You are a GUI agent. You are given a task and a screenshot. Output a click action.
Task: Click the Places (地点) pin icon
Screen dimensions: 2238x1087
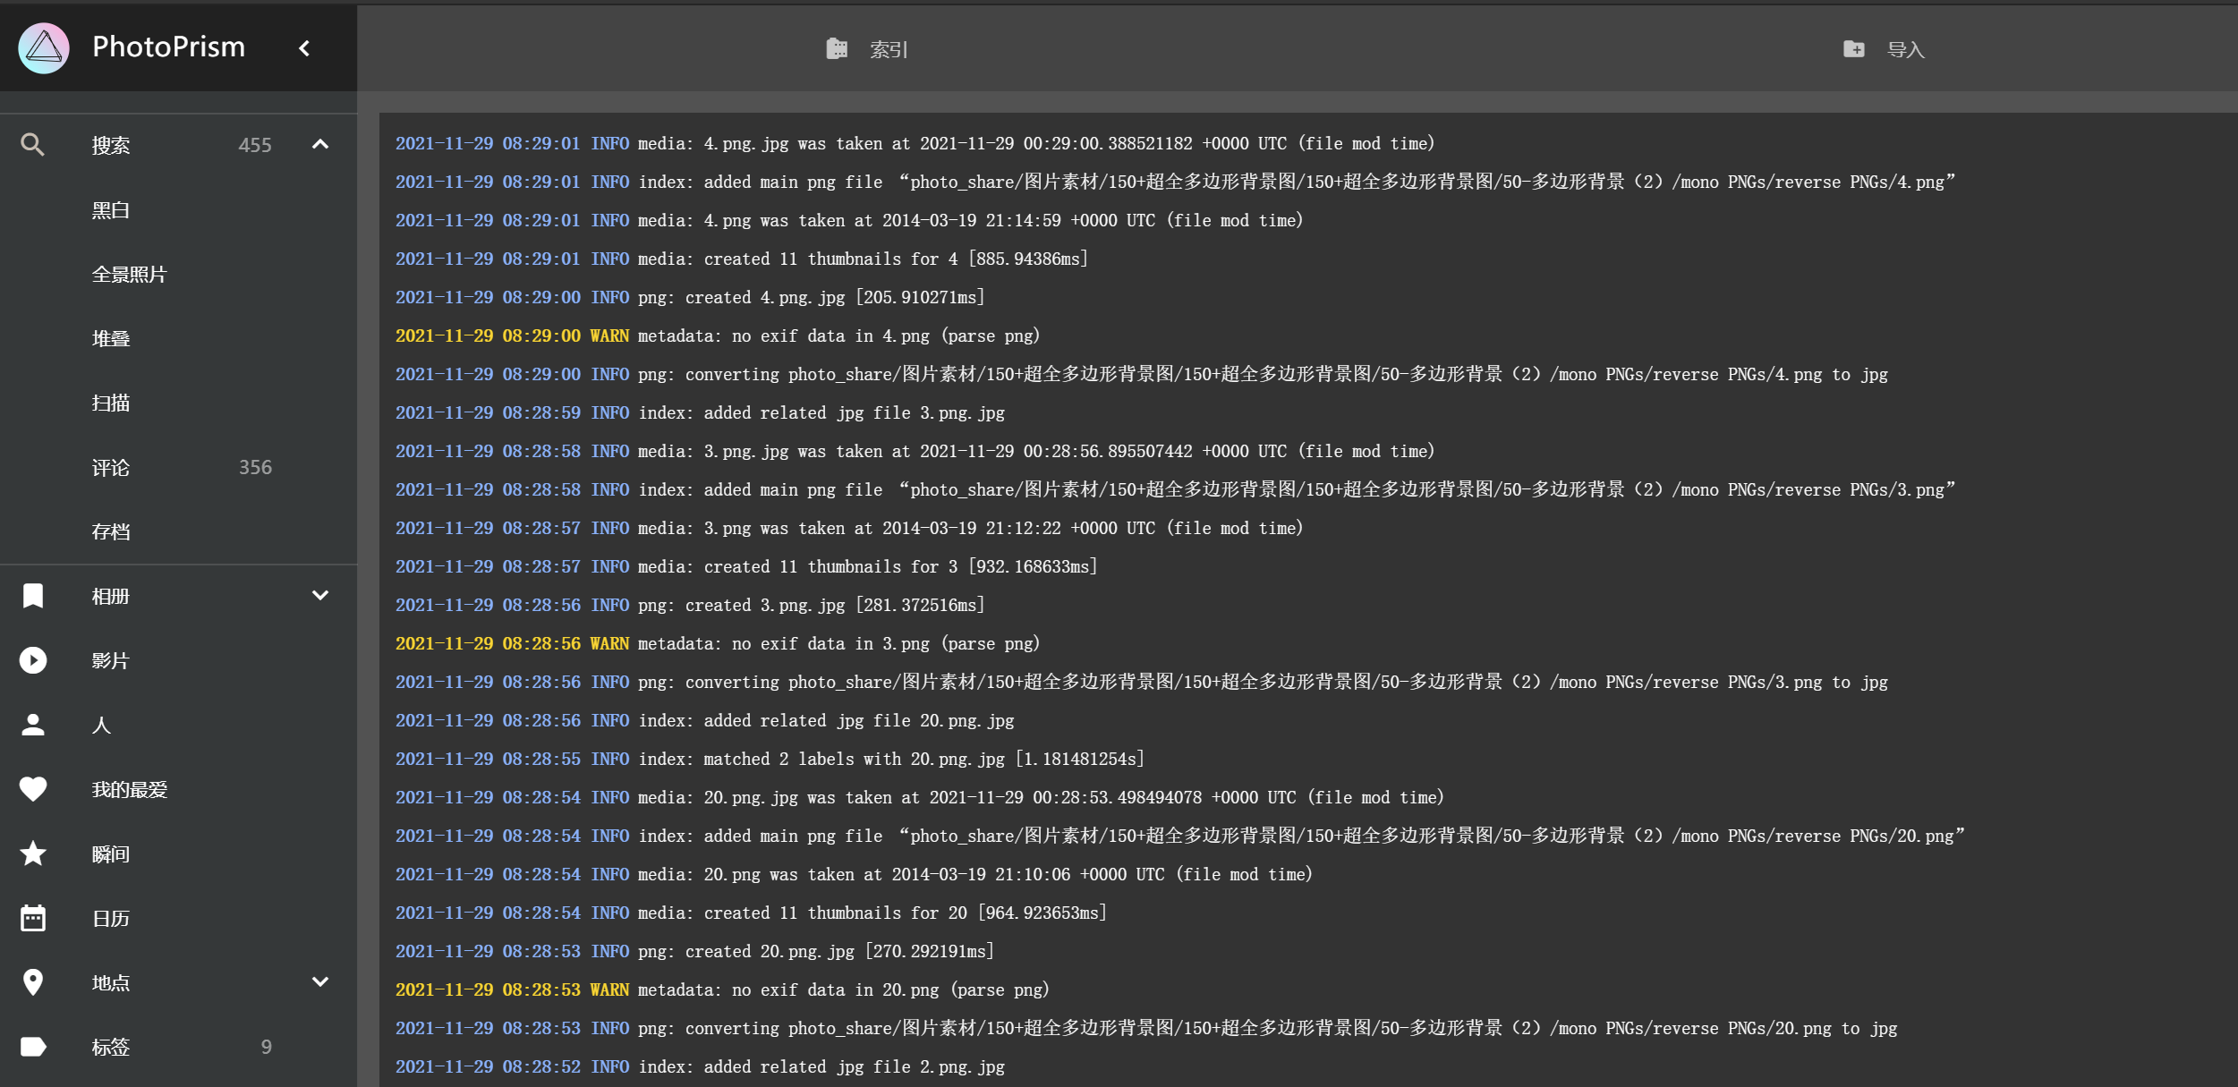click(33, 982)
